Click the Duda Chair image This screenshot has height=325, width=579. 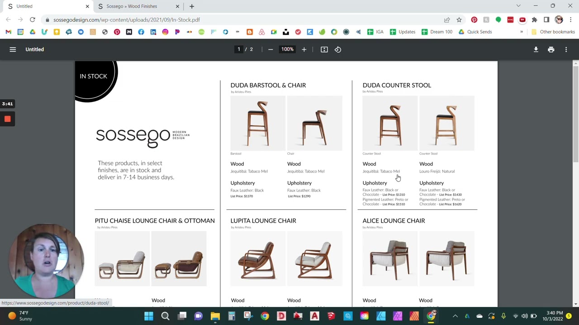(315, 123)
